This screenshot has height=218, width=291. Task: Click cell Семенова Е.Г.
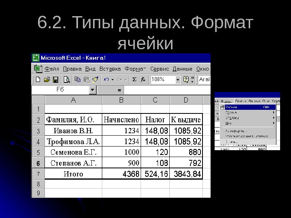tap(73, 152)
